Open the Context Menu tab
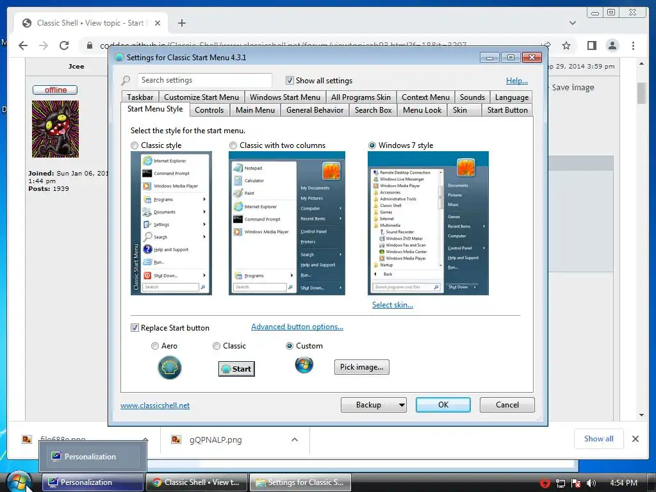Image resolution: width=656 pixels, height=492 pixels. pos(425,97)
